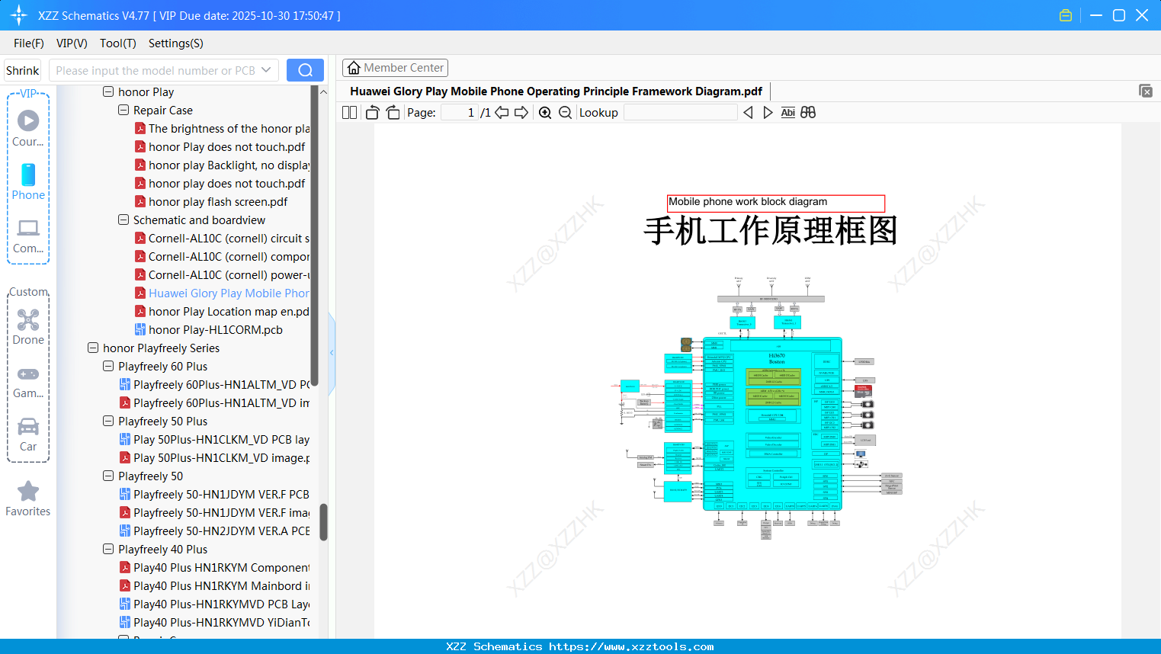Select the Phone category
The height and width of the screenshot is (654, 1161).
[x=28, y=181]
